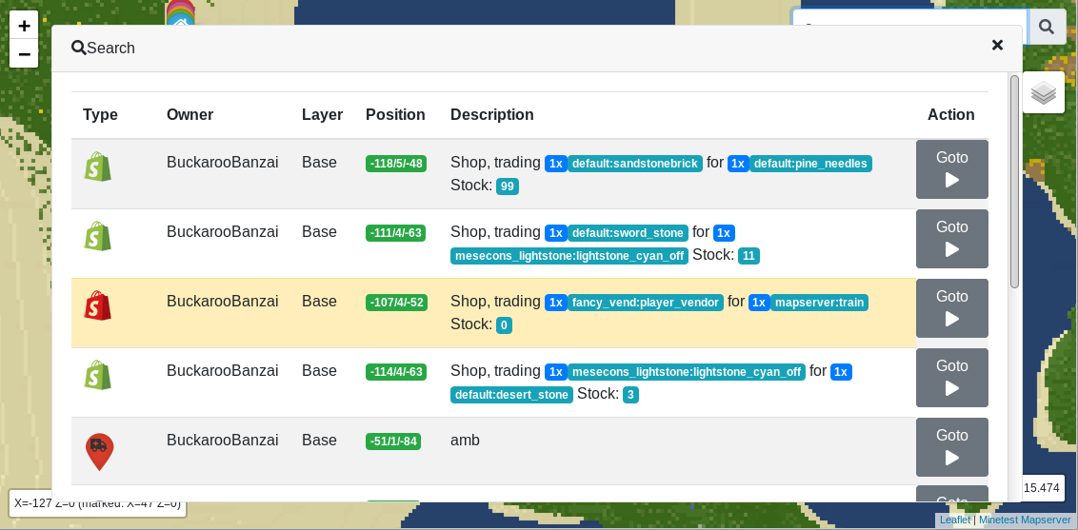Click stock badge showing 11

[x=749, y=255]
